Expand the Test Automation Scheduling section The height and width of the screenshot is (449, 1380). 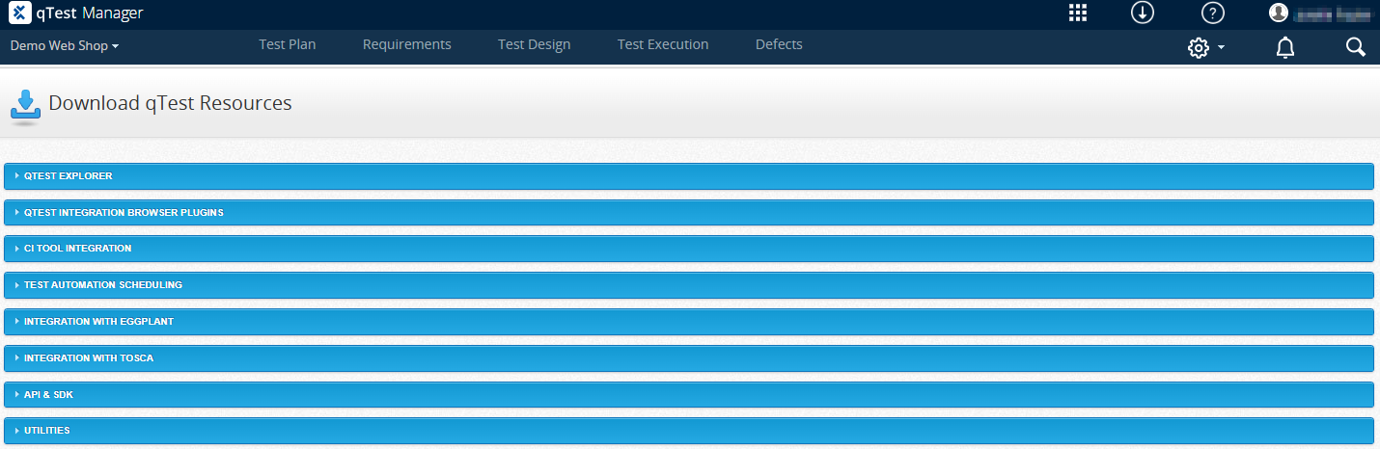point(102,285)
